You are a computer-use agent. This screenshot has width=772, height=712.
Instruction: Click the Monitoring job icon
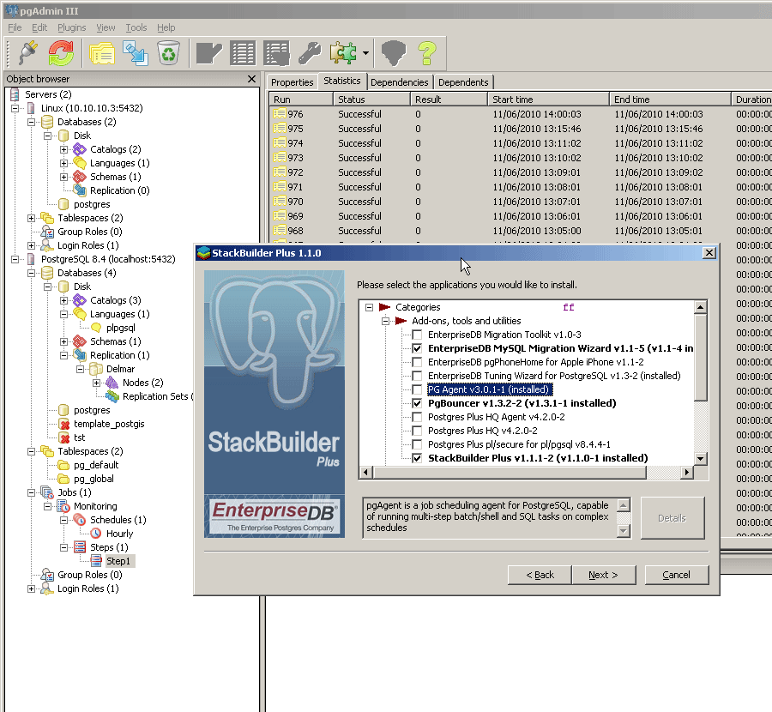pyautogui.click(x=63, y=505)
